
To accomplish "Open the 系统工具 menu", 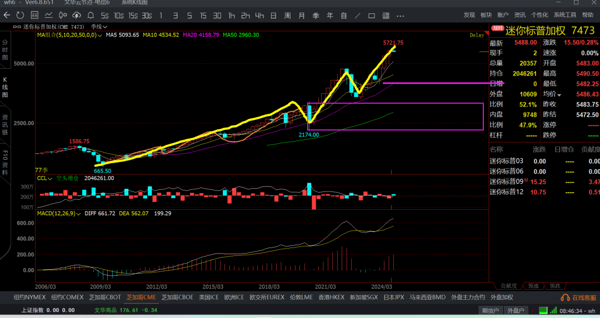I will pos(565,15).
